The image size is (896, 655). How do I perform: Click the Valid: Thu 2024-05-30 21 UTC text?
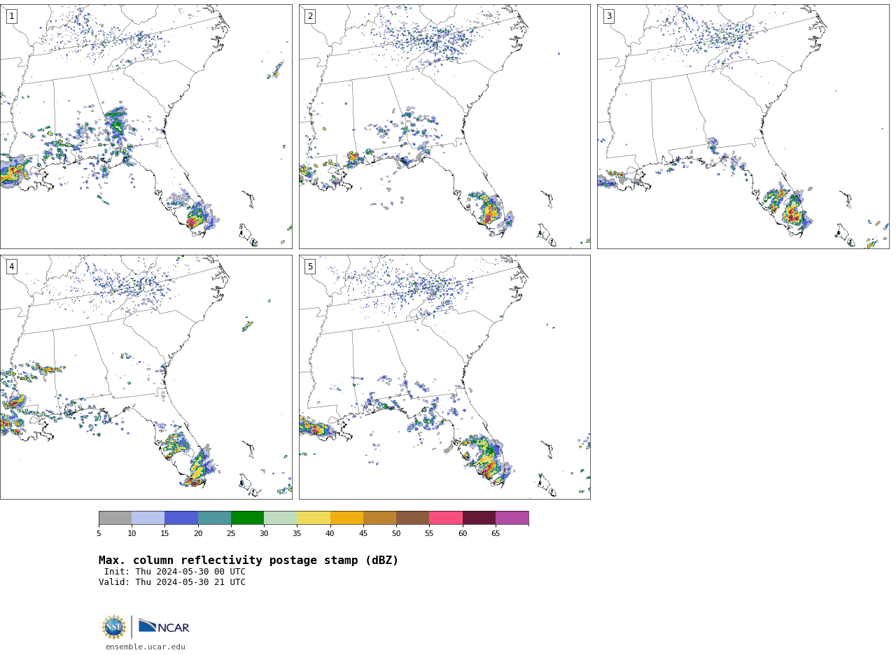pyautogui.click(x=172, y=582)
